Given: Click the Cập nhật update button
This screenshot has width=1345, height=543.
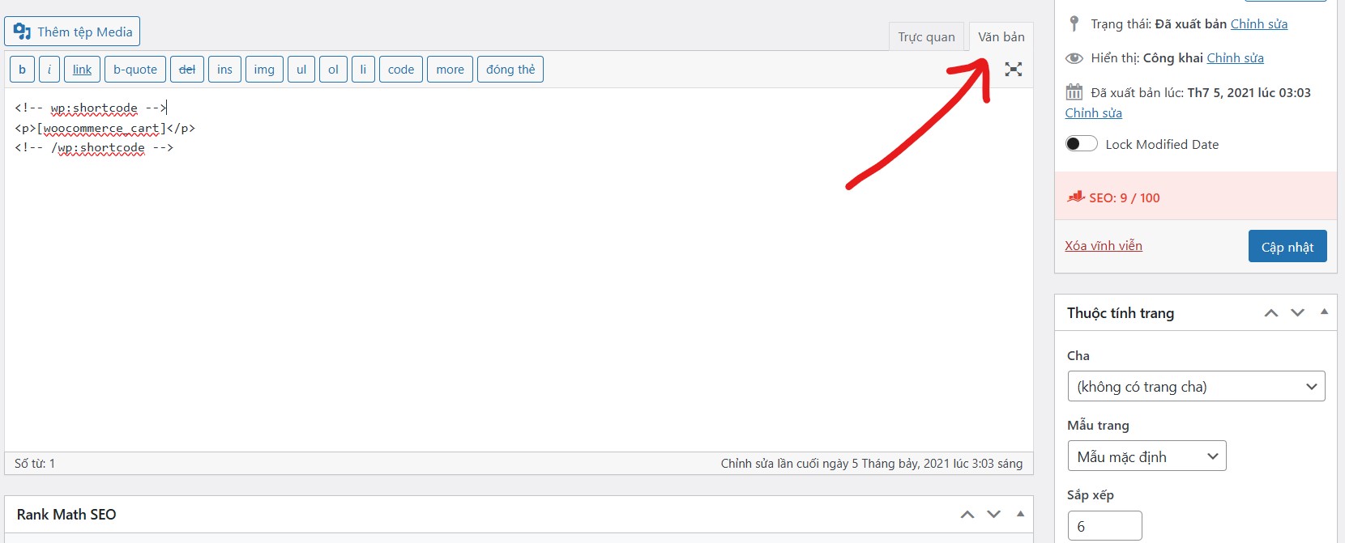Looking at the screenshot, I should [1287, 246].
